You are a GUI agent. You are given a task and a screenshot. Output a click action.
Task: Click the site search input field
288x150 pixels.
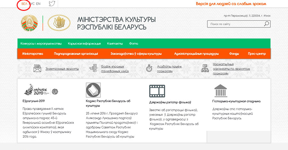tap(235, 24)
